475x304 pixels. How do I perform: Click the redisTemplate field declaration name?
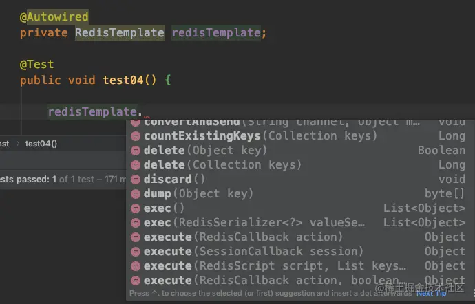[x=216, y=33]
